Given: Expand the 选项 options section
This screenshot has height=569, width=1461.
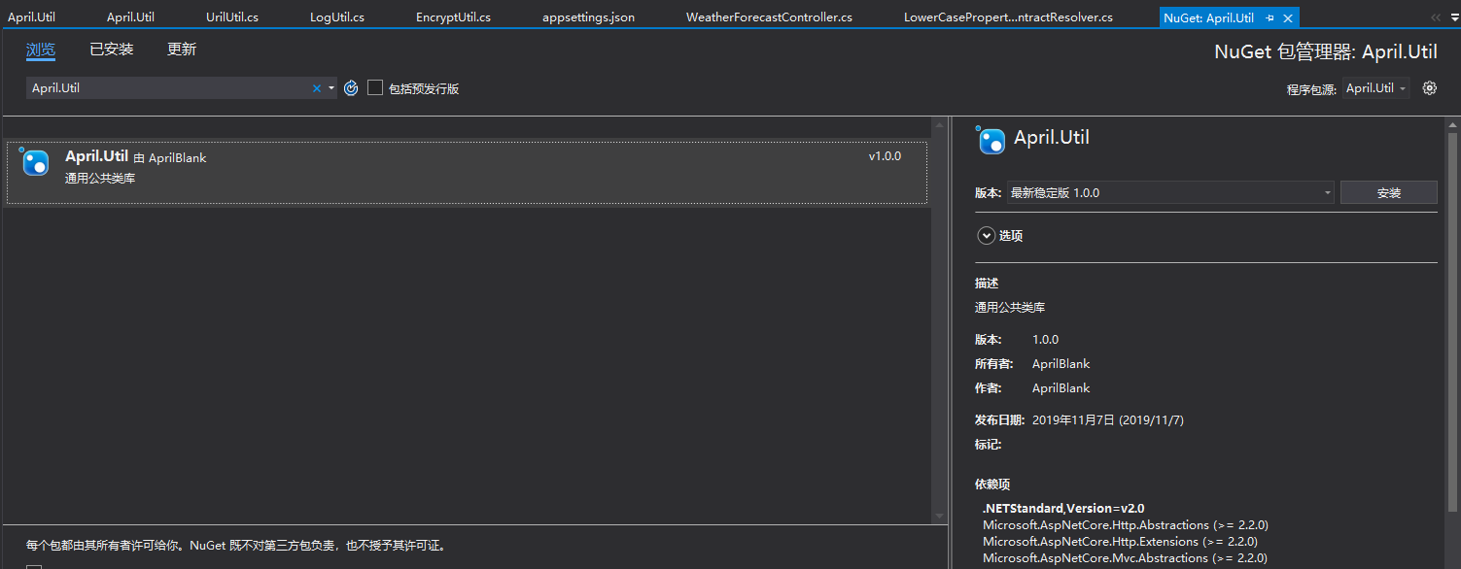Looking at the screenshot, I should click(987, 236).
